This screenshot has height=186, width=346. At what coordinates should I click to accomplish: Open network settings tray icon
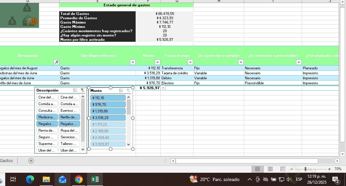point(281,179)
